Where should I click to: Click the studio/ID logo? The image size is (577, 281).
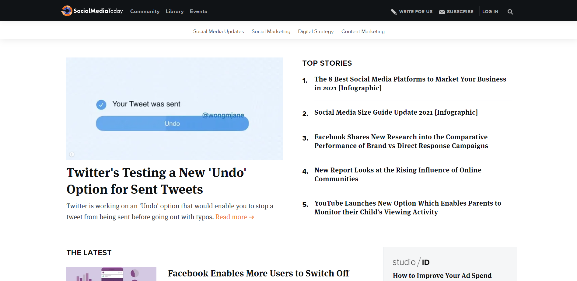[x=411, y=262]
